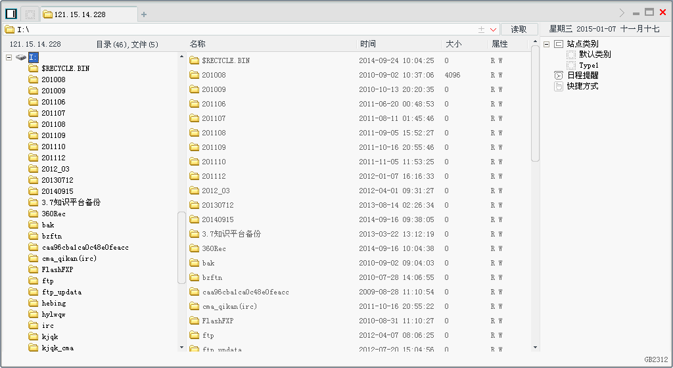This screenshot has width=673, height=368.
Task: Select 201112 folder in left tree
Action: tap(53, 158)
